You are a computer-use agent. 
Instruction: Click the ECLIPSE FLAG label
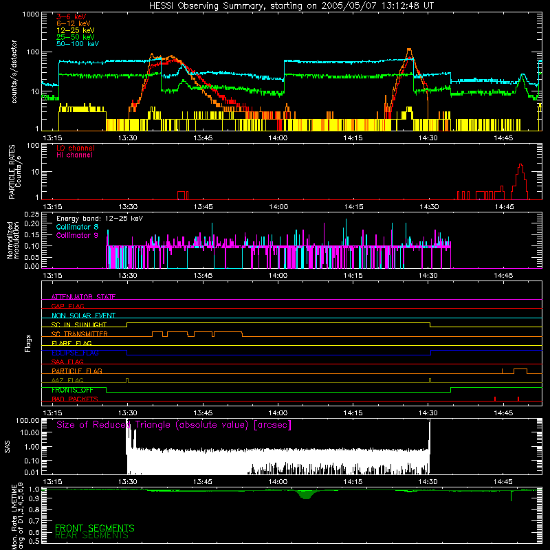75,353
